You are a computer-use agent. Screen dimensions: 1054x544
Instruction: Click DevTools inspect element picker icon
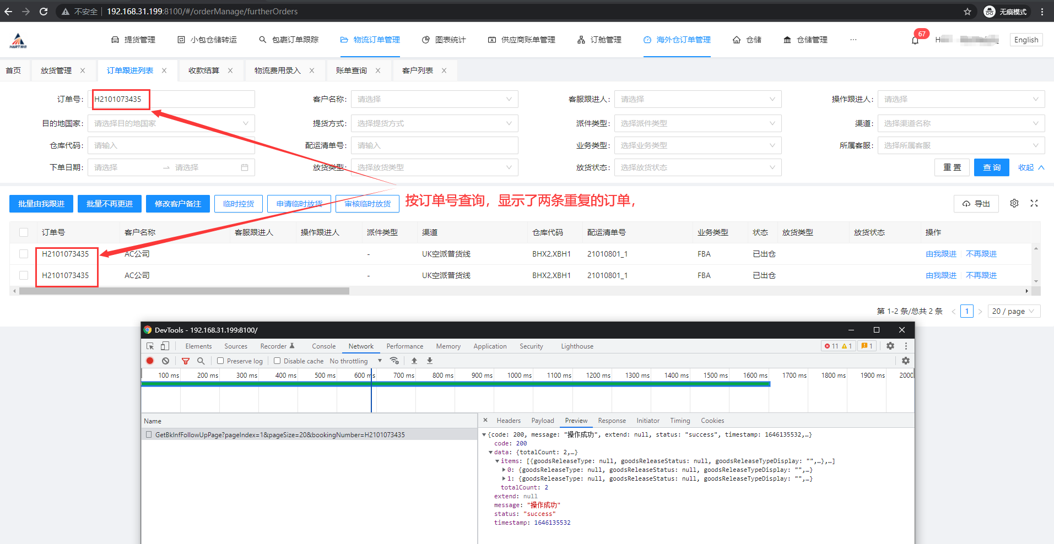(150, 346)
